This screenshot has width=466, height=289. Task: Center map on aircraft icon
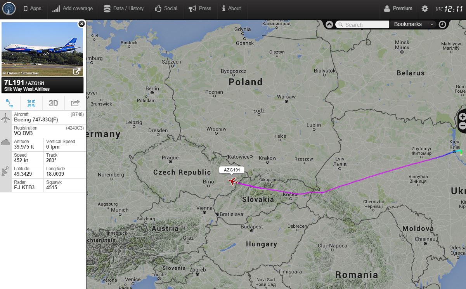[x=31, y=103]
